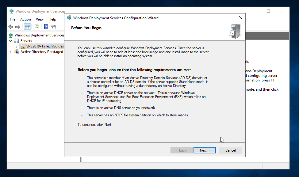Select the Active Directory Prestaged Devices folder icon
Image resolution: width=299 pixels, height=177 pixels.
tap(16, 51)
